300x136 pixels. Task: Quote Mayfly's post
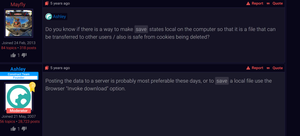tap(275, 3)
